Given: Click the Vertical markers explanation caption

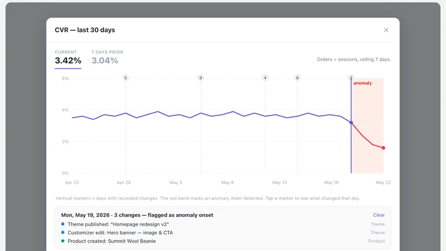Looking at the screenshot, I should pos(207,198).
